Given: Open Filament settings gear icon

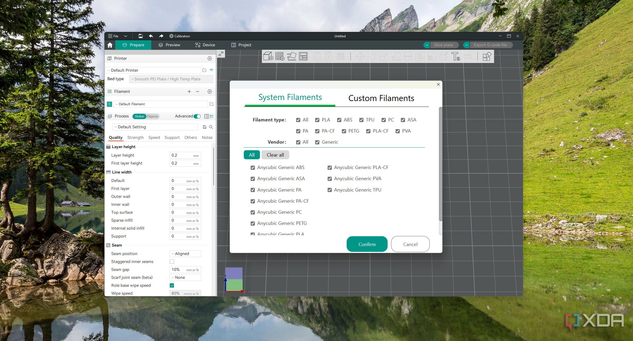Looking at the screenshot, I should 210,92.
